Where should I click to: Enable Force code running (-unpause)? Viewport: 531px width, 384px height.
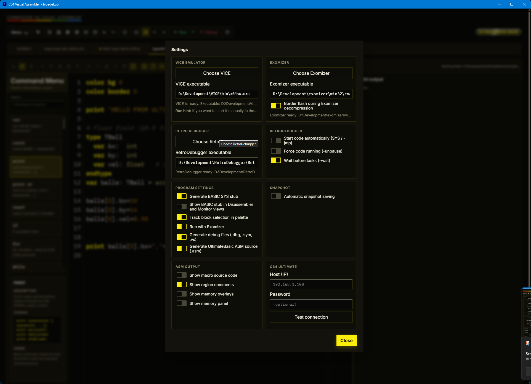(276, 151)
